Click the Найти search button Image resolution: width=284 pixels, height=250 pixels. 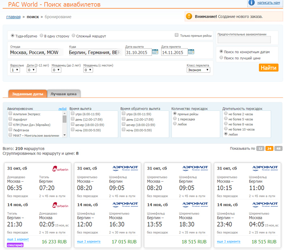(269, 68)
